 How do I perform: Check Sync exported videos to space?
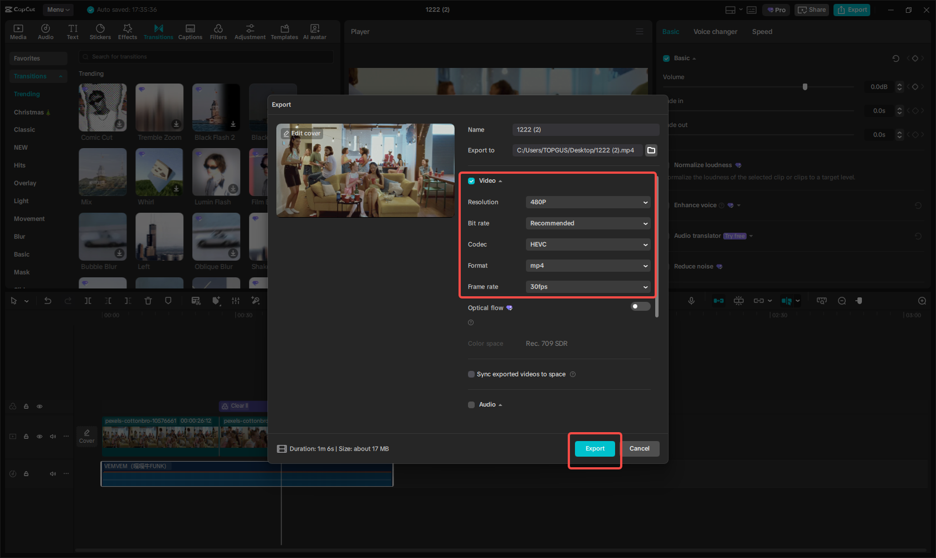(x=471, y=374)
